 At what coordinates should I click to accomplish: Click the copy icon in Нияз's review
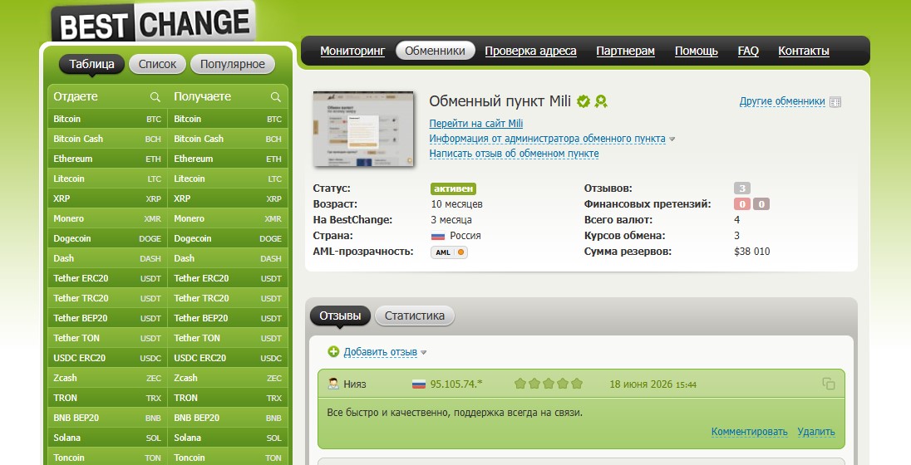coord(829,384)
